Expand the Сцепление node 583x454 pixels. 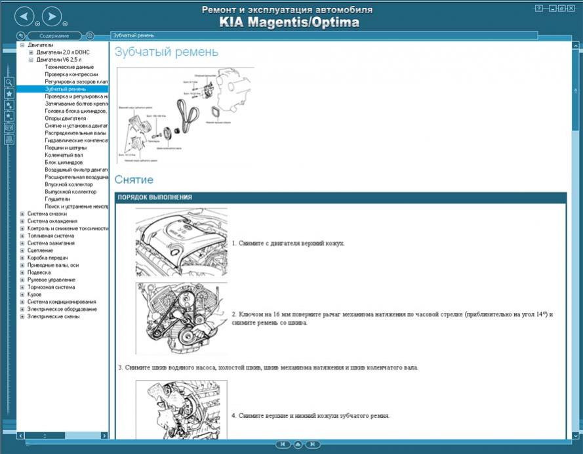click(22, 251)
